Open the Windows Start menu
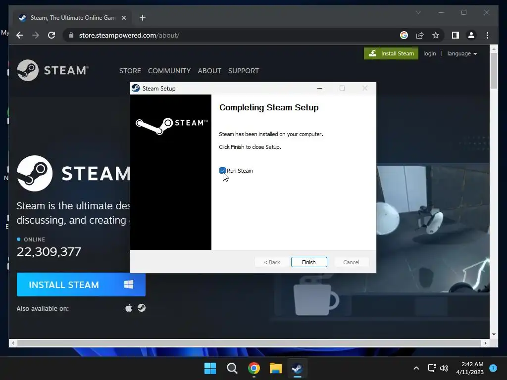Screen dimensions: 507x380 pos(210,368)
